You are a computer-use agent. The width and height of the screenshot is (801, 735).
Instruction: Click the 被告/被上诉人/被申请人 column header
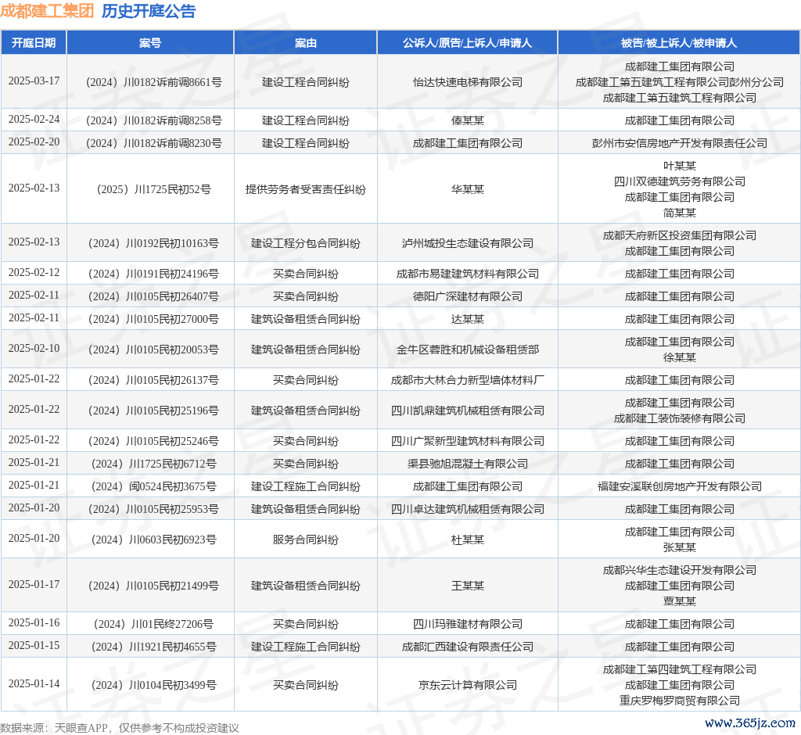click(x=679, y=43)
